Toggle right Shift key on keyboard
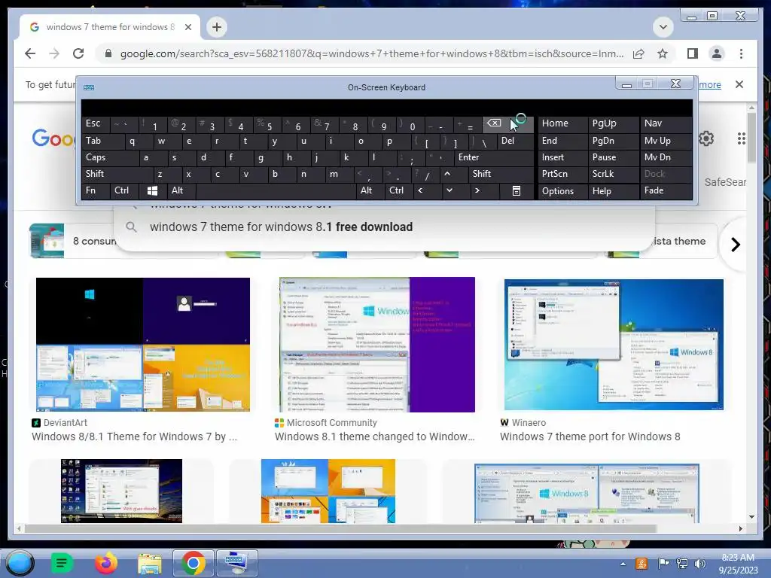Image resolution: width=771 pixels, height=578 pixels. coord(501,174)
